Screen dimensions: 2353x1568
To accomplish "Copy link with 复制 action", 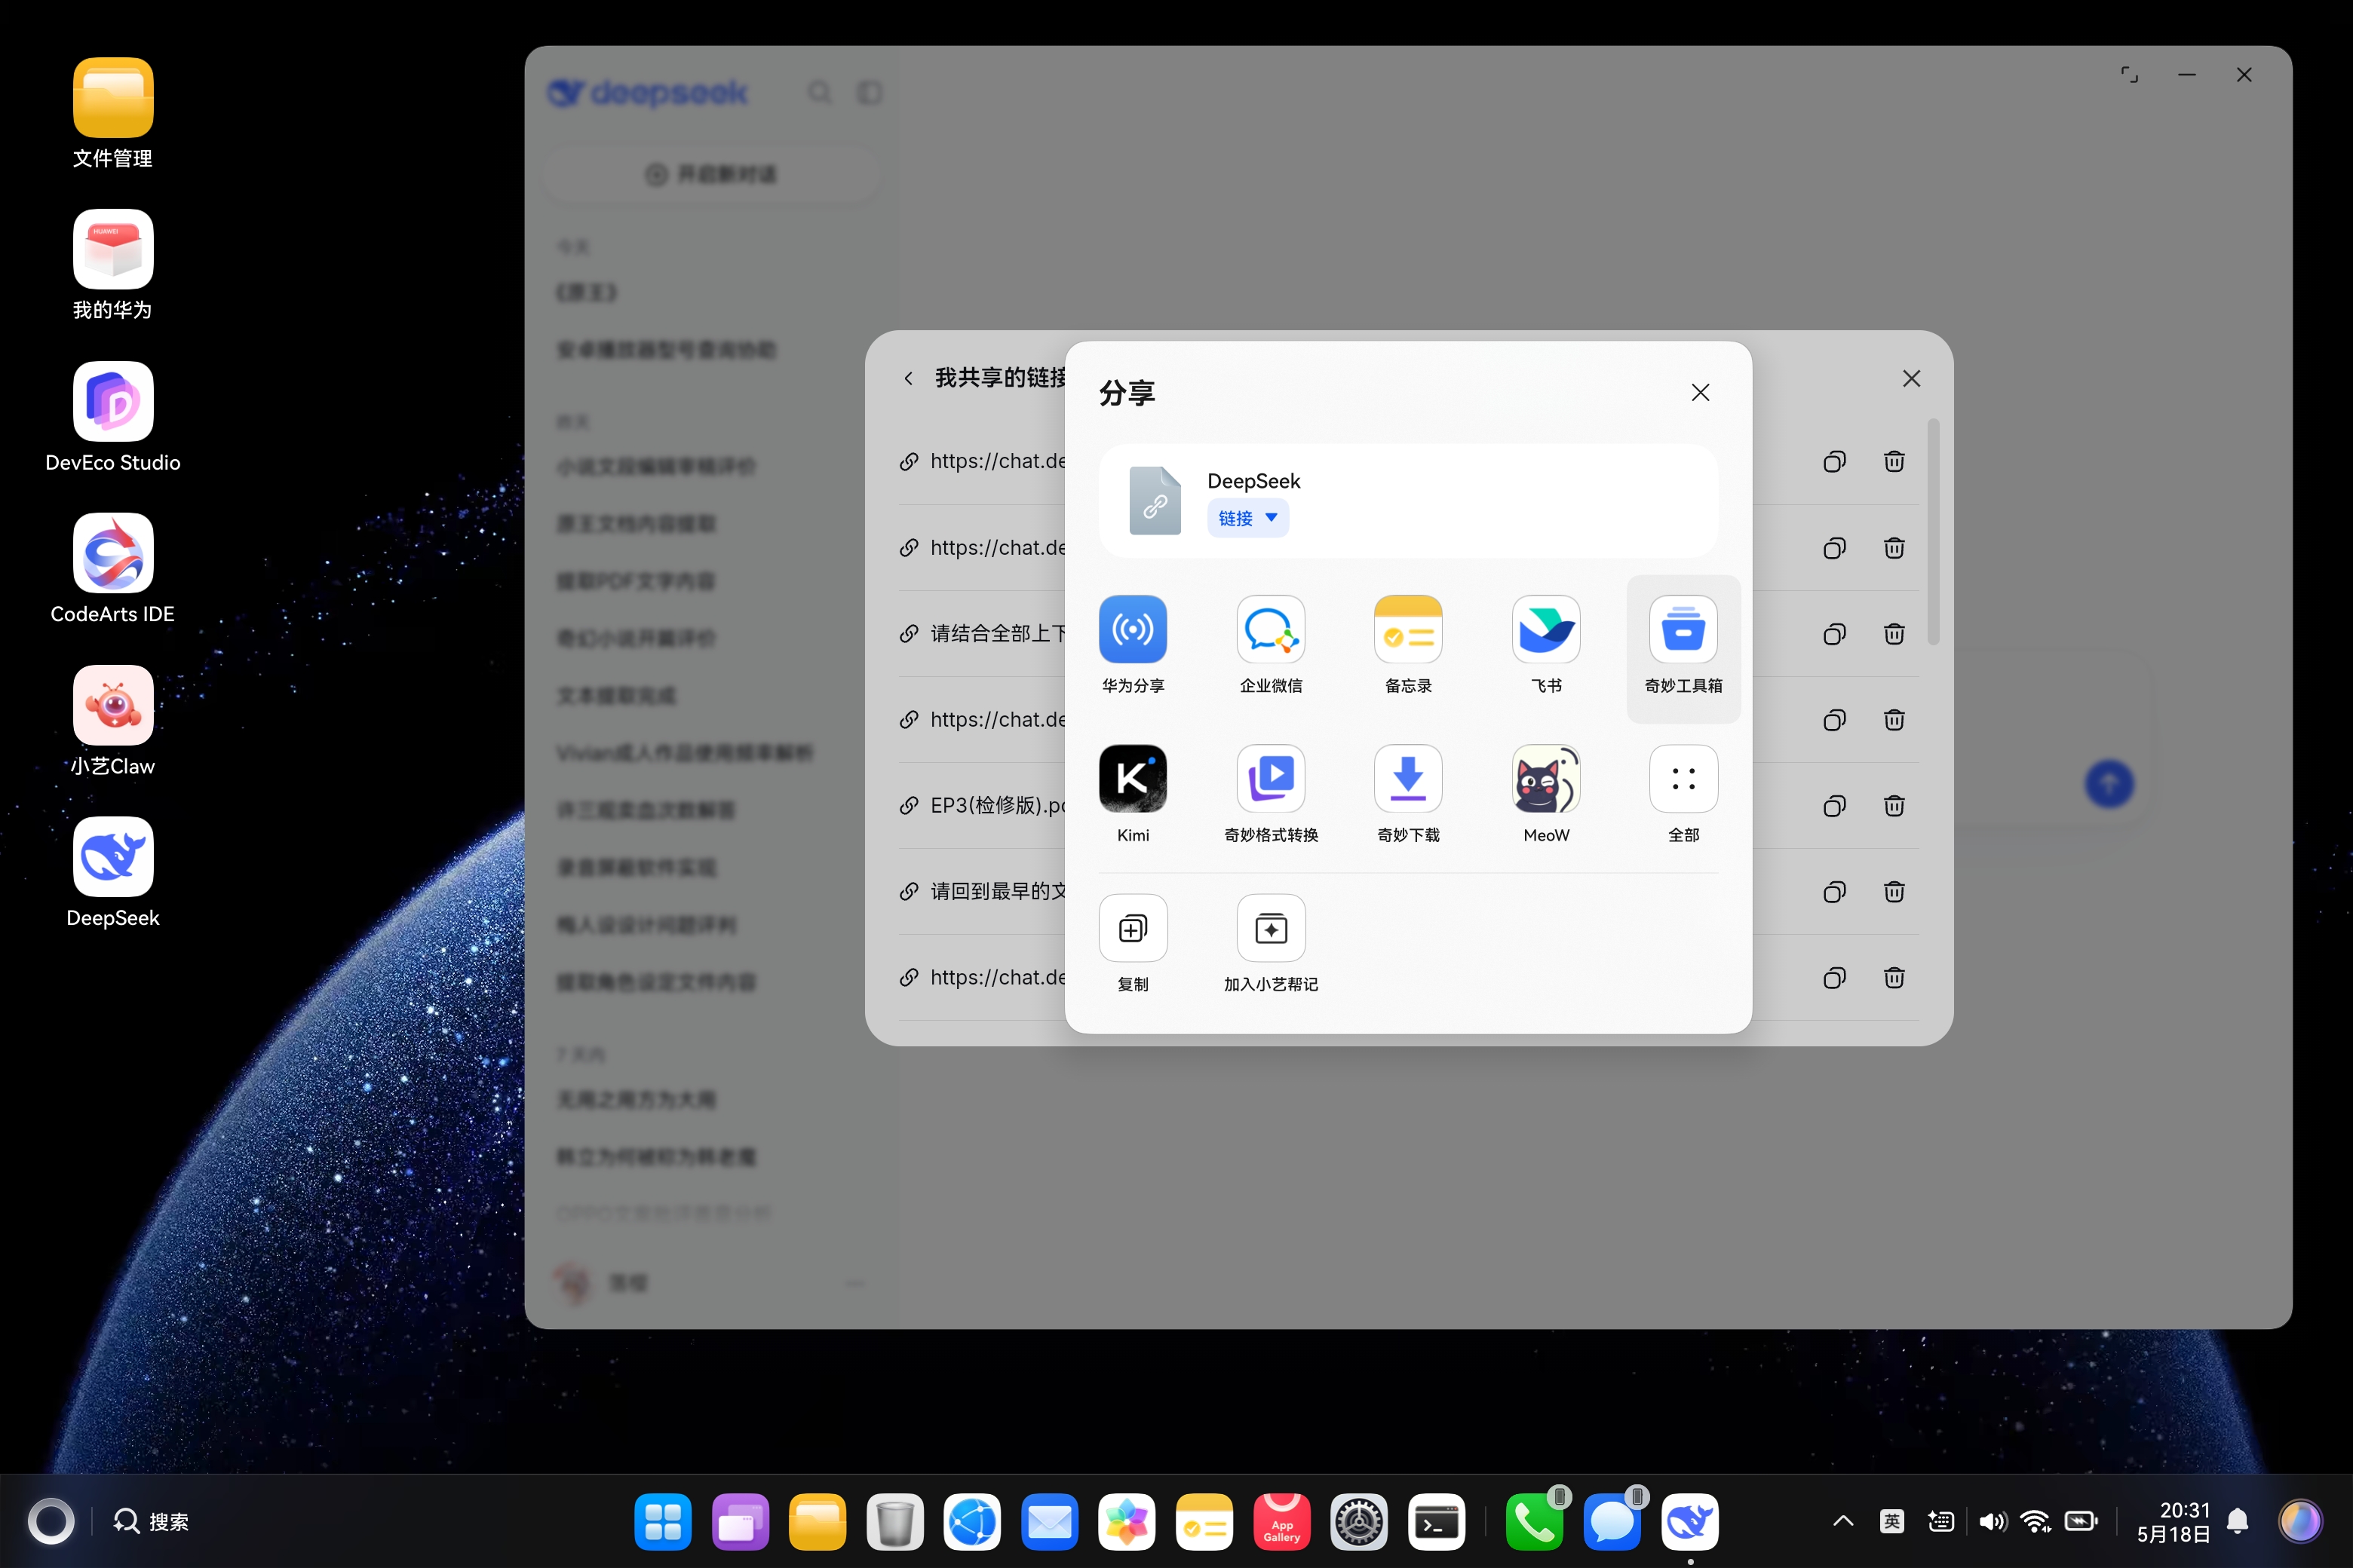I will 1133,928.
